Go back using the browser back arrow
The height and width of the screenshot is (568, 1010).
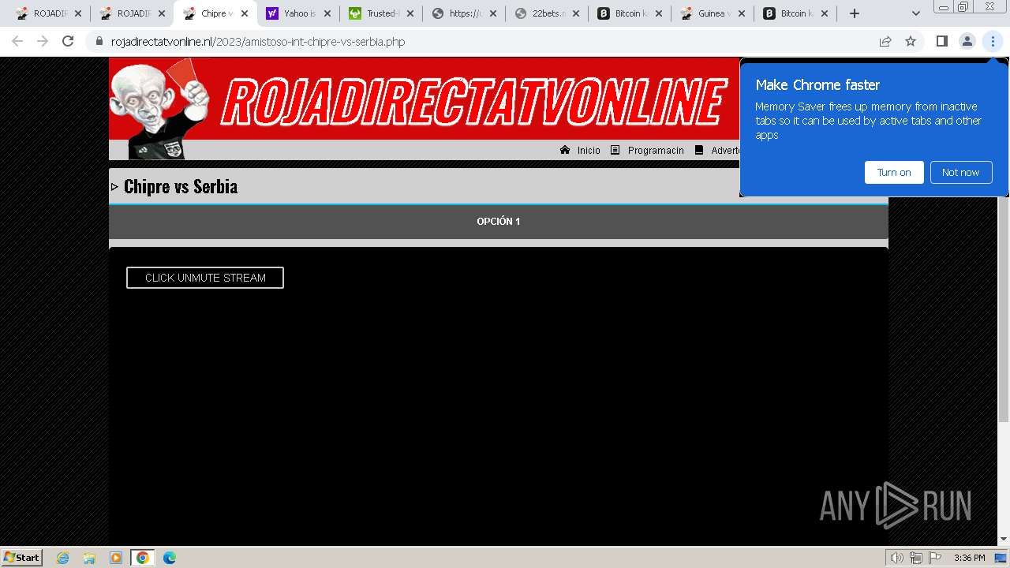coord(17,42)
